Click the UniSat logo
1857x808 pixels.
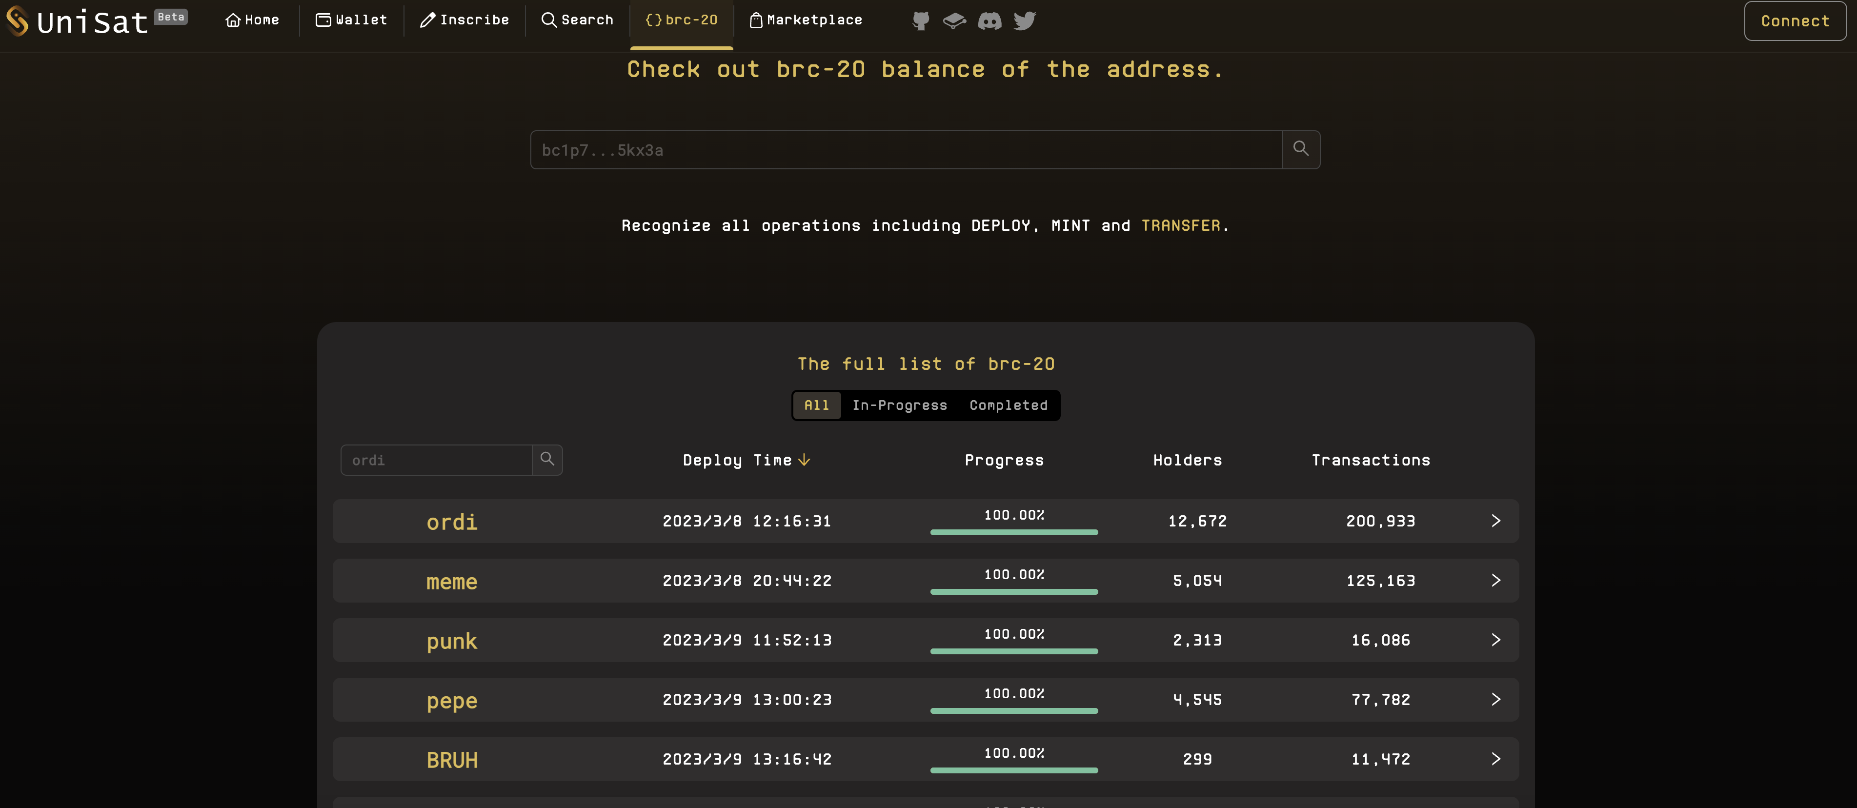(x=77, y=21)
